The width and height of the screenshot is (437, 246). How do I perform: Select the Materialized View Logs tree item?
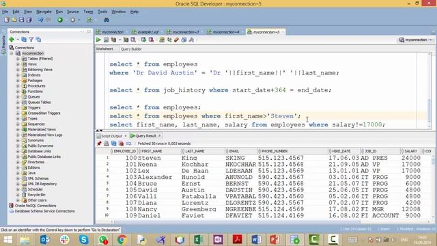click(x=44, y=135)
